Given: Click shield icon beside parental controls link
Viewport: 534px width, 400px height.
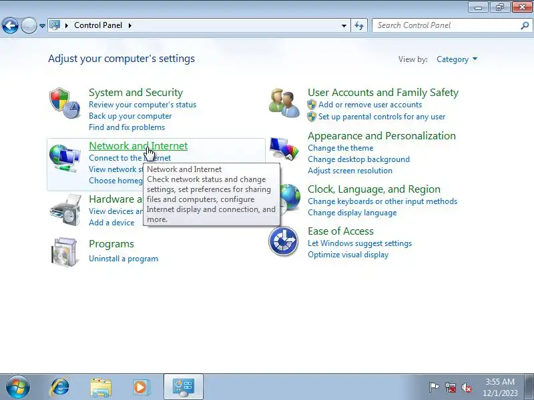Looking at the screenshot, I should tap(312, 117).
